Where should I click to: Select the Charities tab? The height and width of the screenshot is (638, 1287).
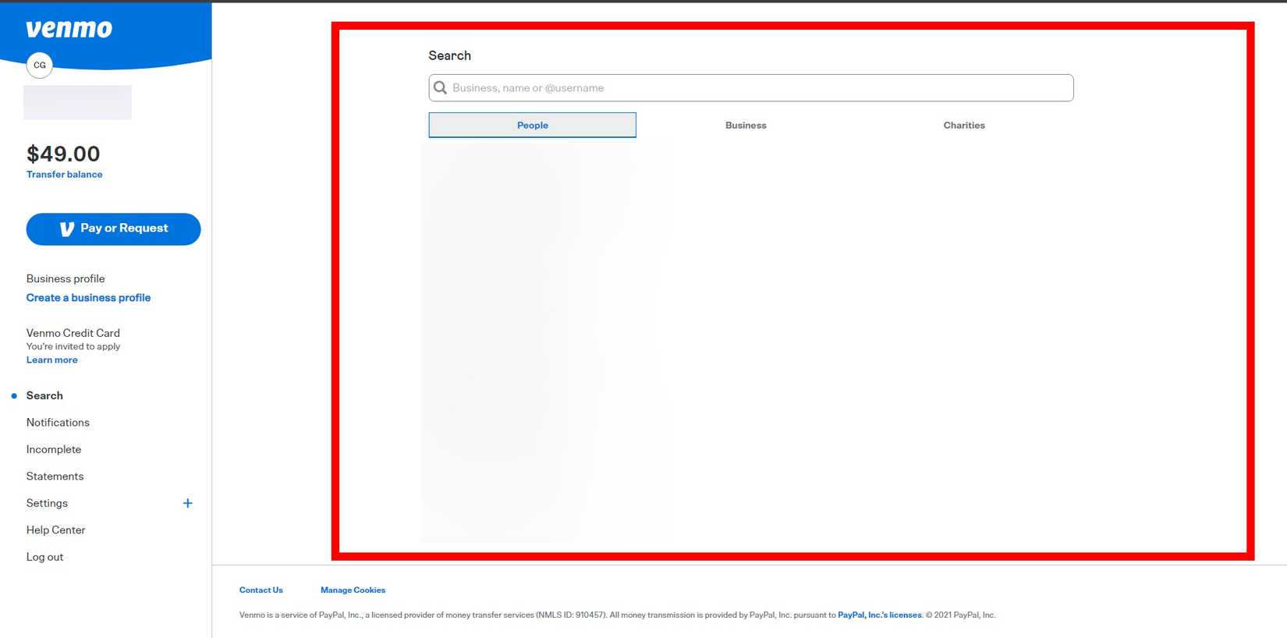click(963, 125)
